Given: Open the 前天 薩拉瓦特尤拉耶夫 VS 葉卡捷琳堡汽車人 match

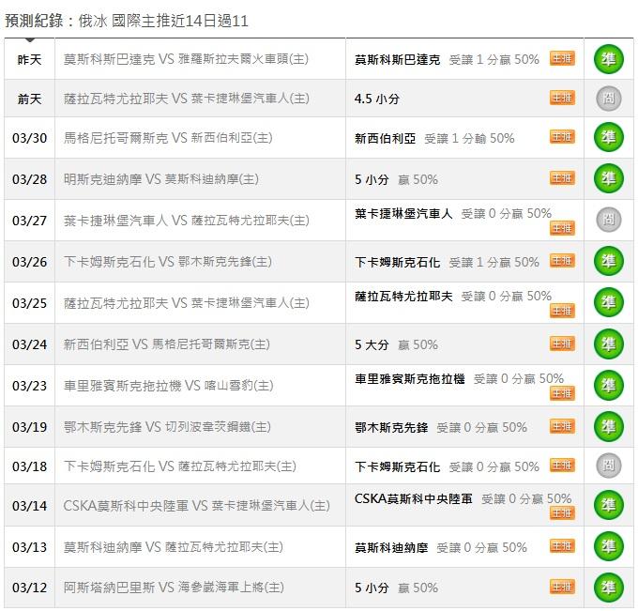Looking at the screenshot, I should 187,99.
